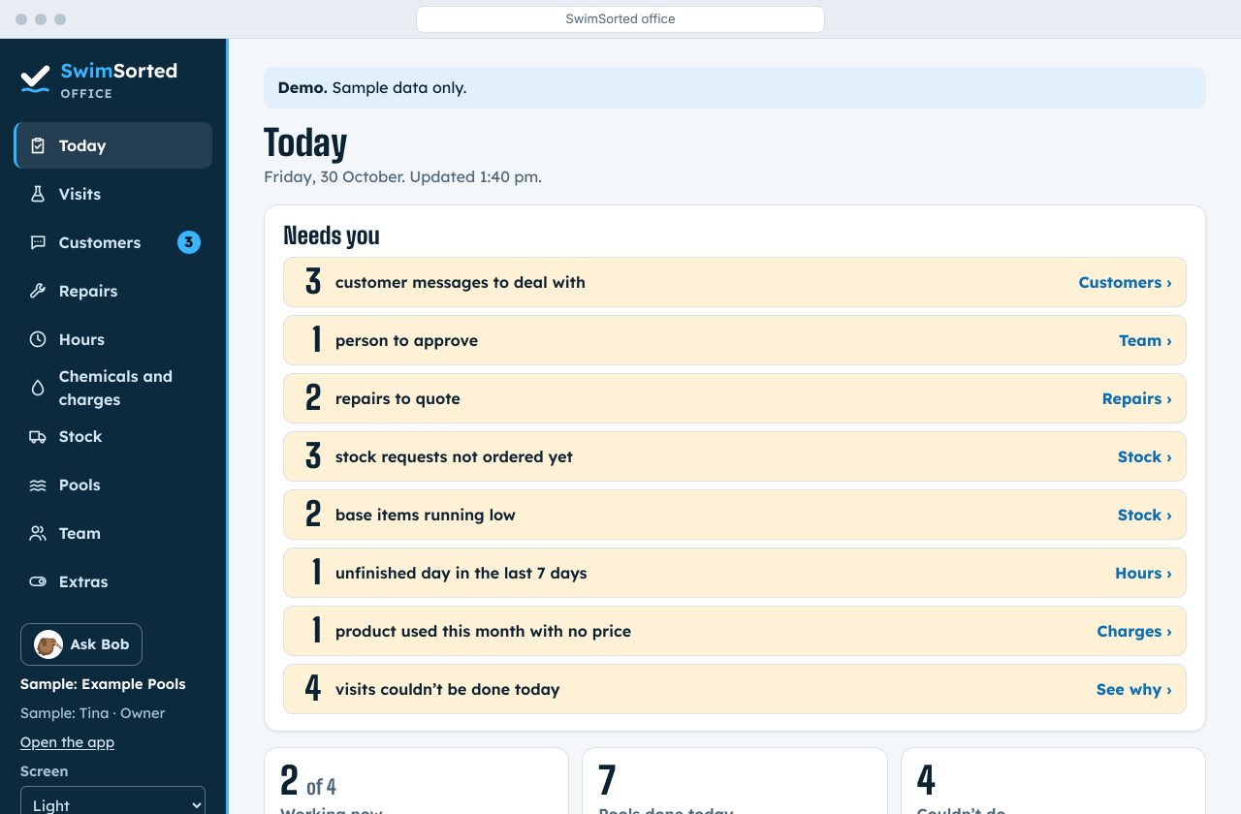Click the Repairs wrench icon
The width and height of the screenshot is (1241, 814).
tap(38, 291)
